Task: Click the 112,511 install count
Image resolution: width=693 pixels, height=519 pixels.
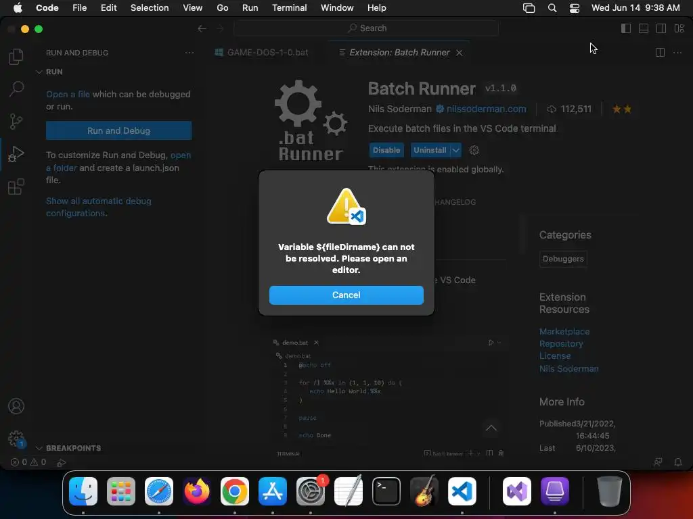Action: click(x=569, y=109)
